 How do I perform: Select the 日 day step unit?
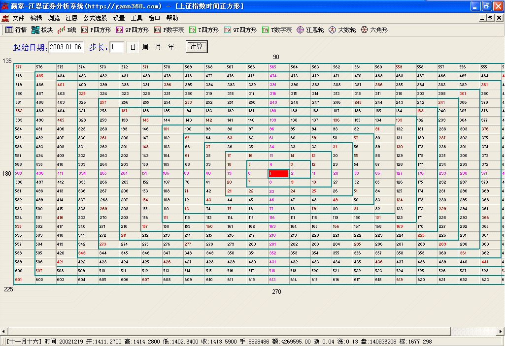tap(133, 47)
